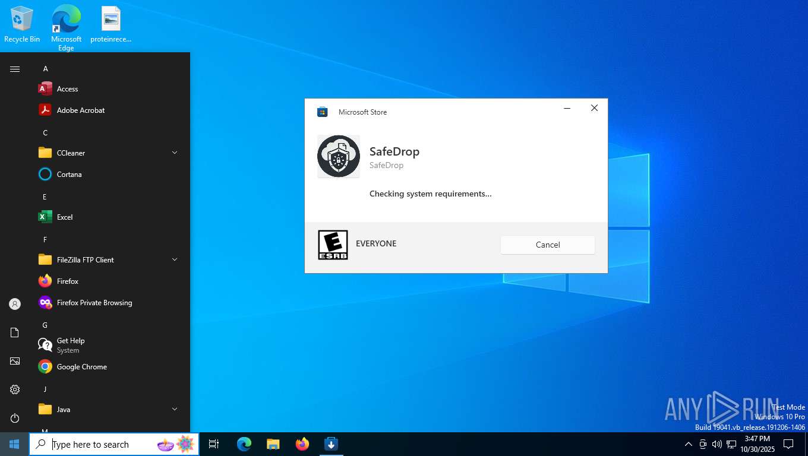Open Documents from Start sidebar
The image size is (808, 456).
[x=15, y=332]
